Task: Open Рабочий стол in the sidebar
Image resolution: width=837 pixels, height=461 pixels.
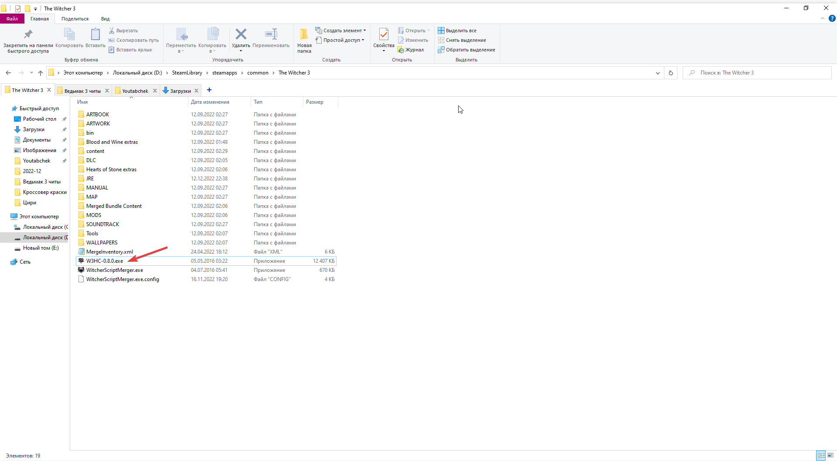Action: (x=39, y=119)
